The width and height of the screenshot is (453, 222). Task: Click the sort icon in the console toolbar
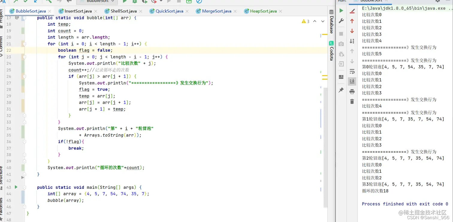click(352, 41)
